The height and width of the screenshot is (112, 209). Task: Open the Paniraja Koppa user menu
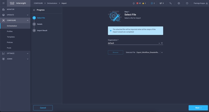coord(201,3)
